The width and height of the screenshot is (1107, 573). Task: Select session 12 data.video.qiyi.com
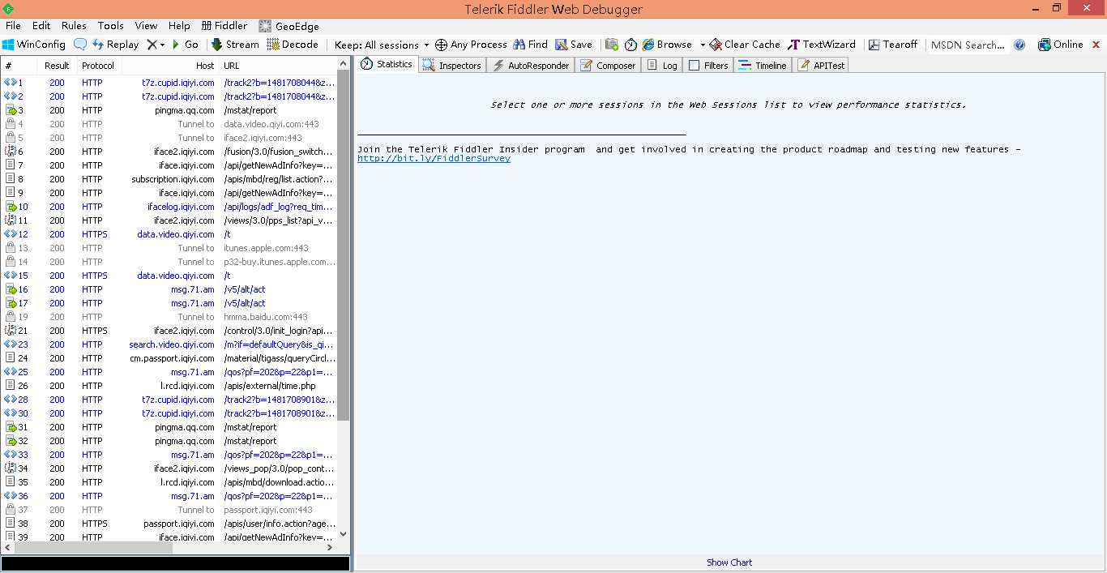[169, 234]
